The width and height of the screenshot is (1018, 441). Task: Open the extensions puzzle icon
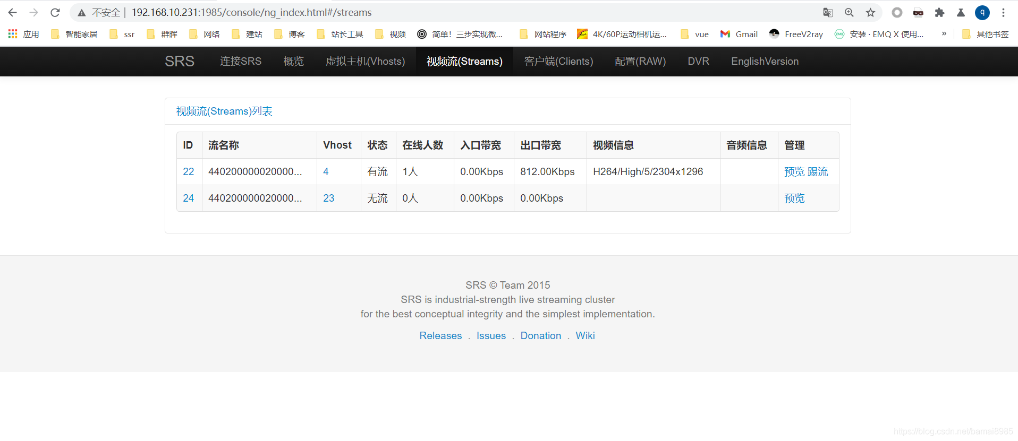coord(939,12)
